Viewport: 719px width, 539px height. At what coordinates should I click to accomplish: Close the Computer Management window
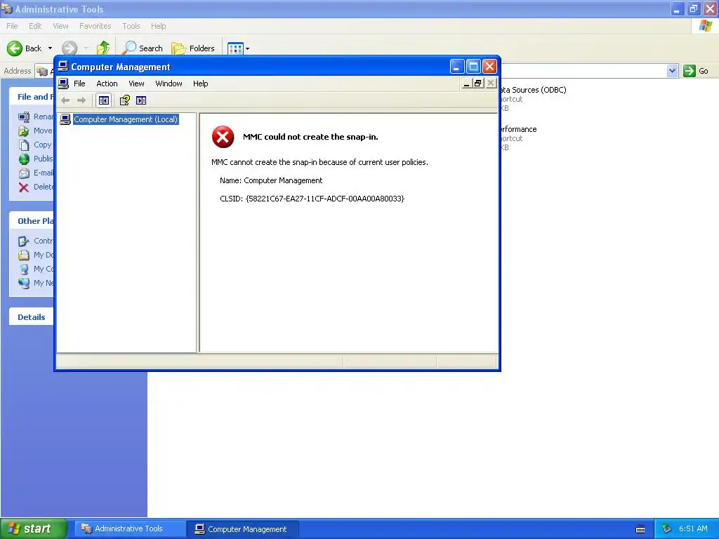click(x=489, y=67)
